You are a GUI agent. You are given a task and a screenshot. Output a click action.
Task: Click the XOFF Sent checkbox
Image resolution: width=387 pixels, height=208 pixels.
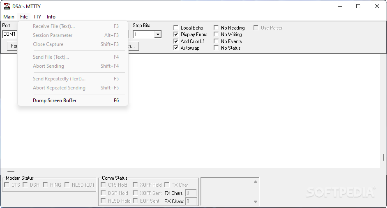pos(135,193)
